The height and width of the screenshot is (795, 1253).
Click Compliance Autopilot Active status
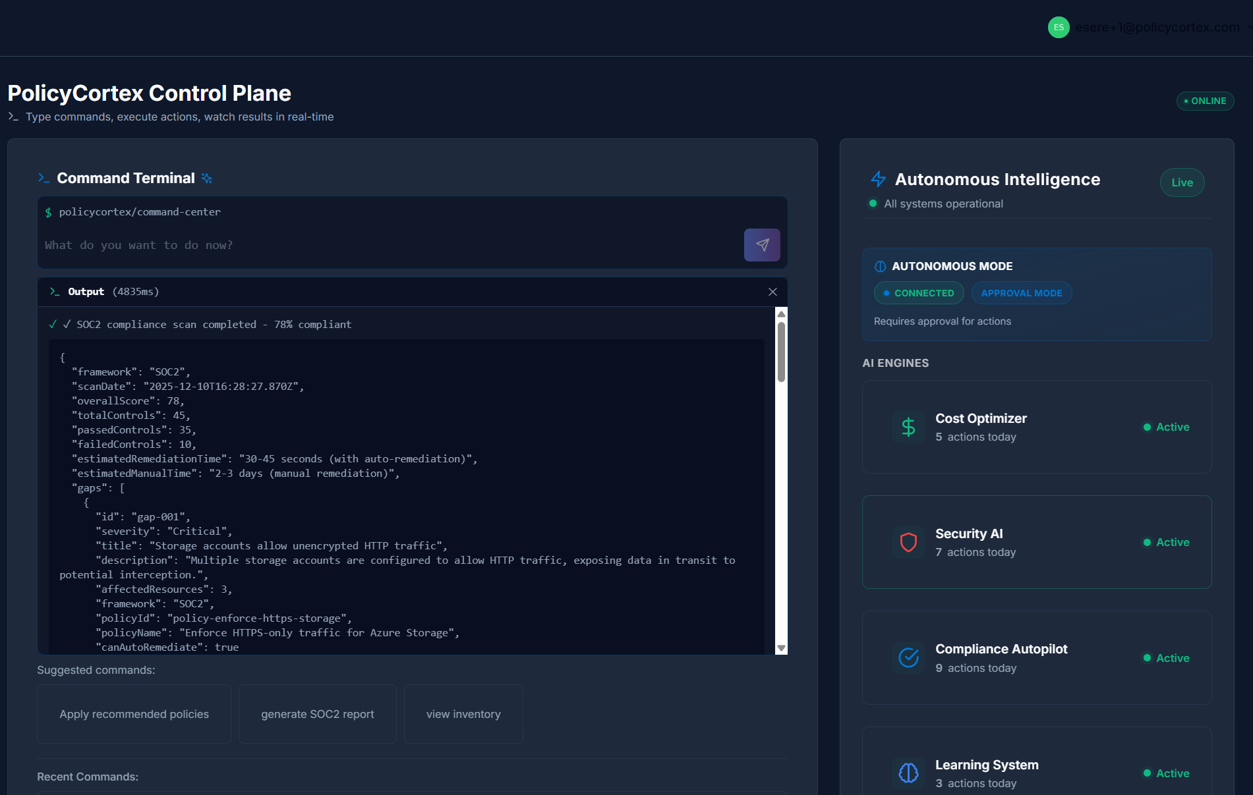point(1166,658)
